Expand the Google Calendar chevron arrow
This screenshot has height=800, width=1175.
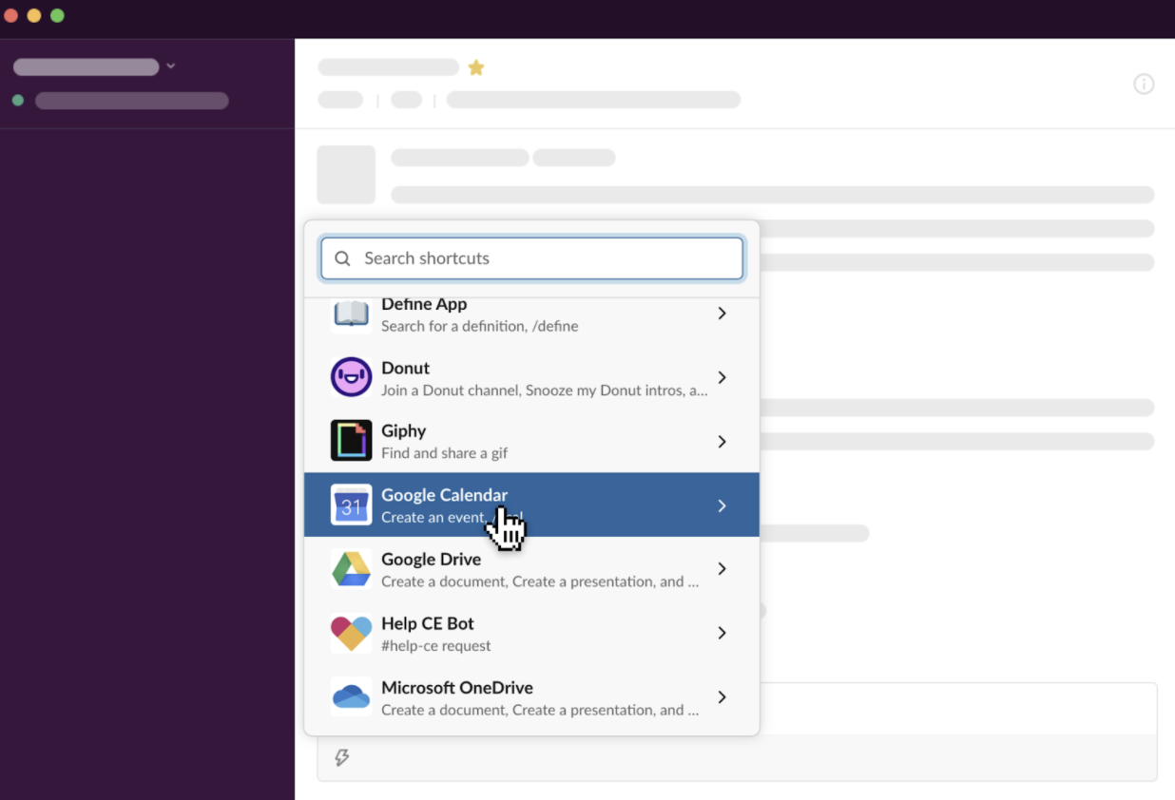722,505
